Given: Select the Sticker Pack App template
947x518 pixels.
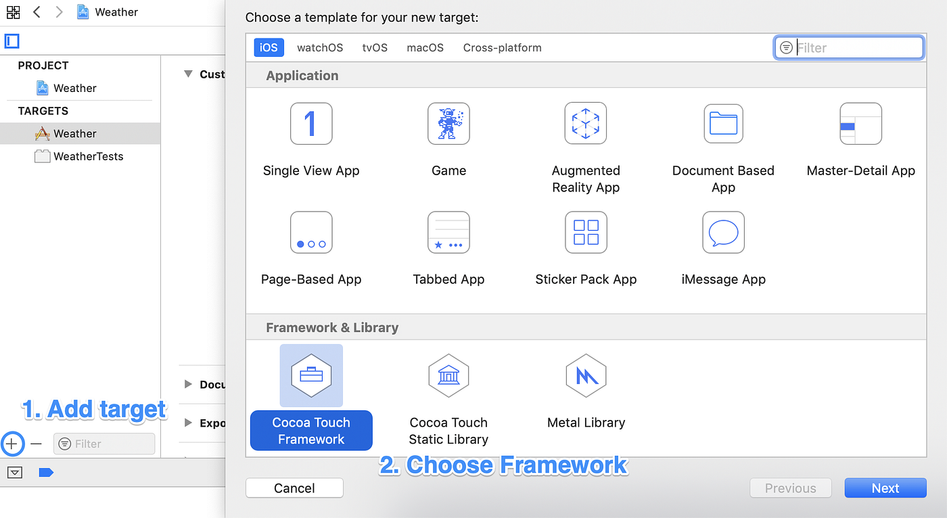Looking at the screenshot, I should (x=586, y=243).
